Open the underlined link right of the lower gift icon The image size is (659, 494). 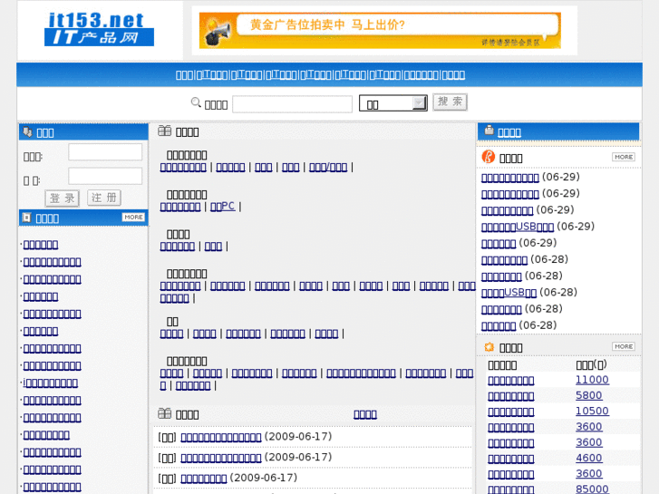365,414
